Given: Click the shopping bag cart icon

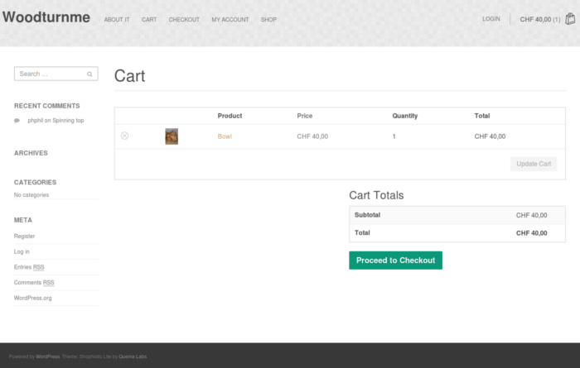Looking at the screenshot, I should coord(570,19).
